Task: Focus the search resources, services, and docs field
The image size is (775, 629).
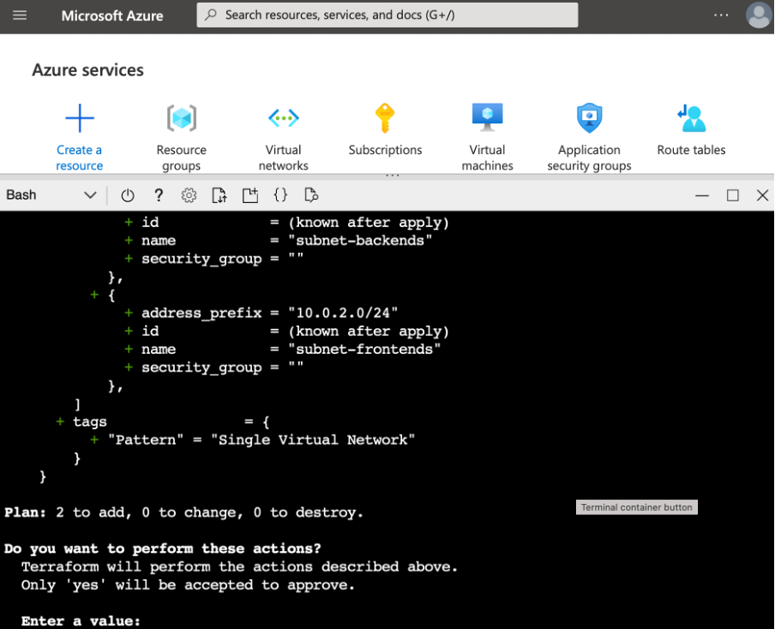Action: [x=387, y=15]
